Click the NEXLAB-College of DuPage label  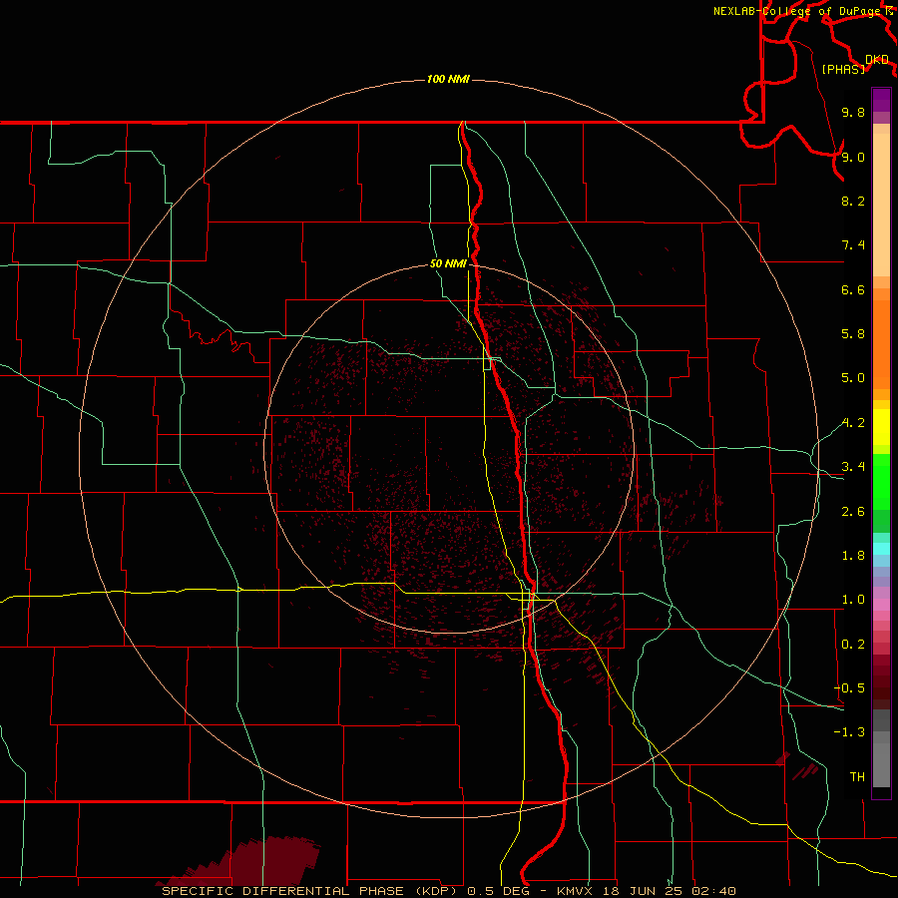[798, 11]
